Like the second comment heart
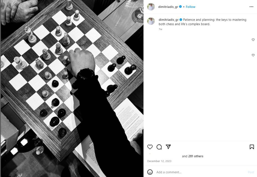This screenshot has height=177, width=257. click(253, 55)
